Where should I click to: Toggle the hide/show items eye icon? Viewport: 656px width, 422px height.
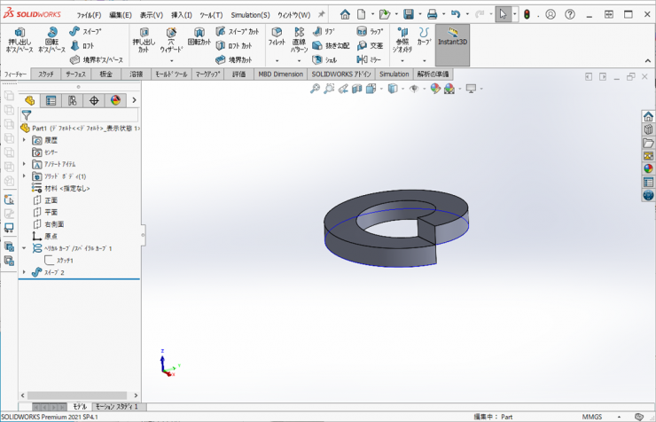(414, 89)
